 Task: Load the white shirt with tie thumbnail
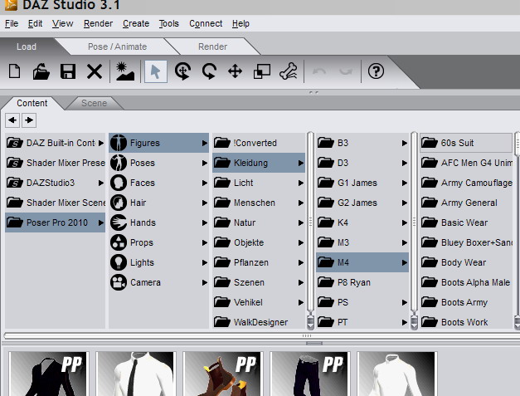136,374
